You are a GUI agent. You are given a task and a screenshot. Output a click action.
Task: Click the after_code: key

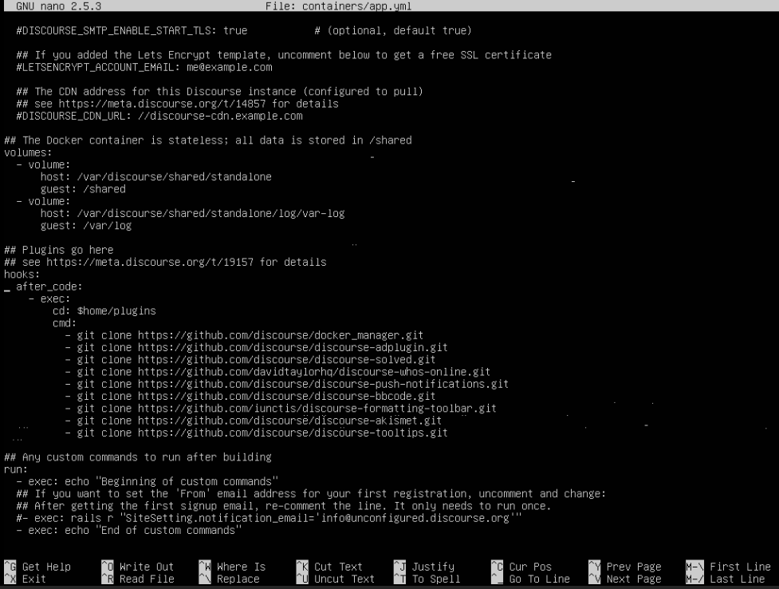pos(49,287)
